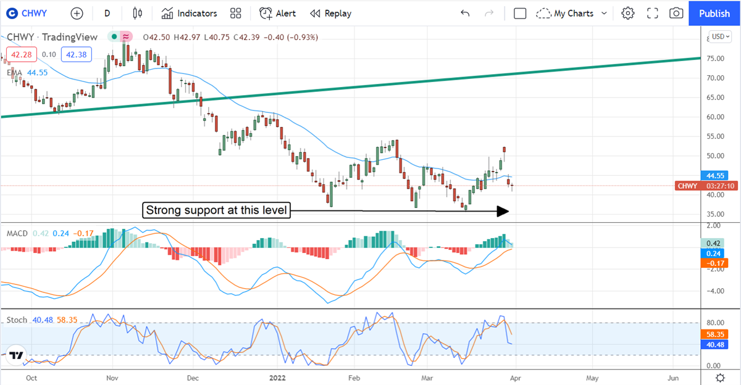The image size is (741, 385).
Task: Toggle the green market status dot
Action: coord(114,37)
